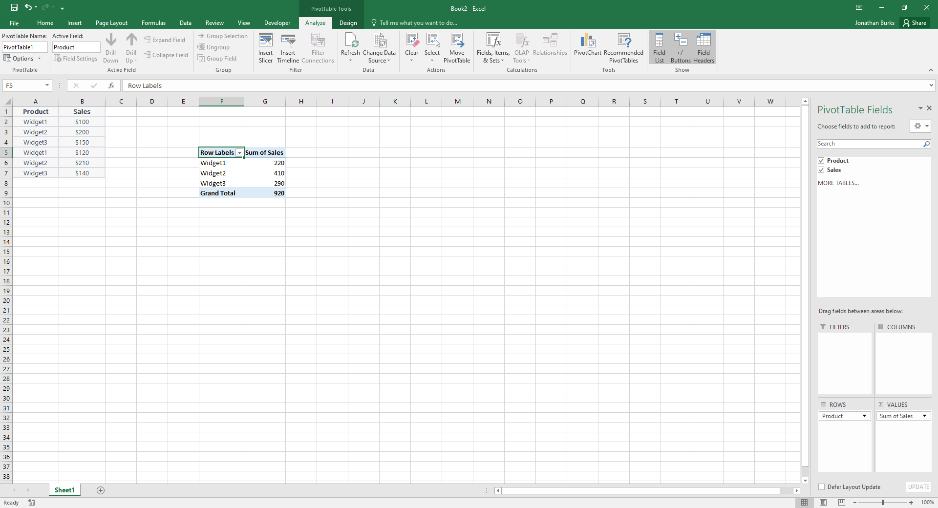Open Sum of Sales dropdown in VALUES
This screenshot has width=938, height=508.
point(924,416)
